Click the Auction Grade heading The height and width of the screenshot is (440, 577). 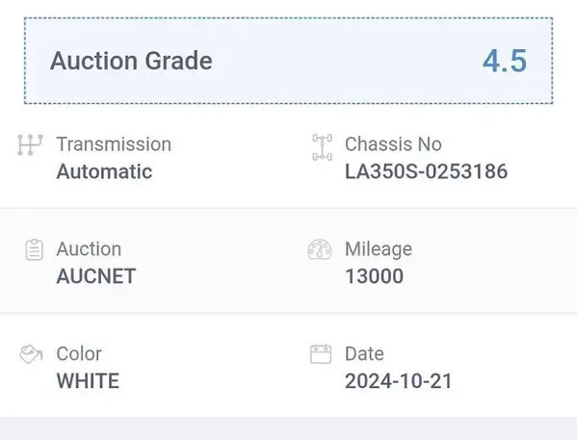(131, 61)
